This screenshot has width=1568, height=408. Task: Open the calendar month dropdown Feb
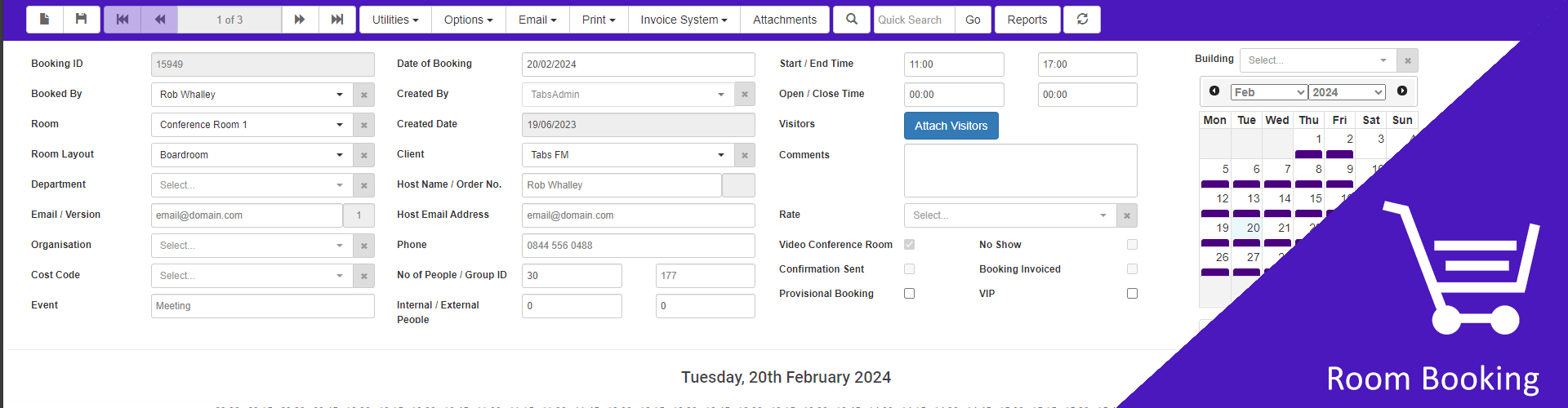coord(1269,92)
